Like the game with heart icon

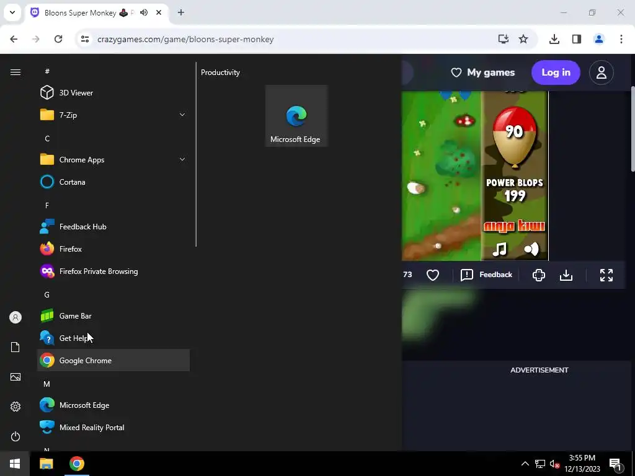coord(433,275)
